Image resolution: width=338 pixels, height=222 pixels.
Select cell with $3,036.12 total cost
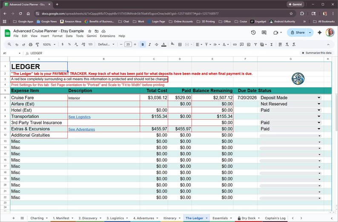click(x=154, y=98)
